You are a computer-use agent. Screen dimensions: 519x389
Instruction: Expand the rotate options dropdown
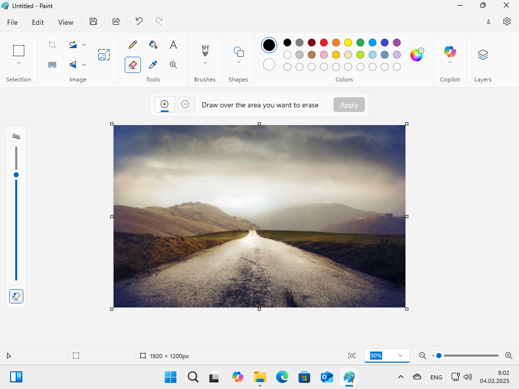tap(84, 45)
